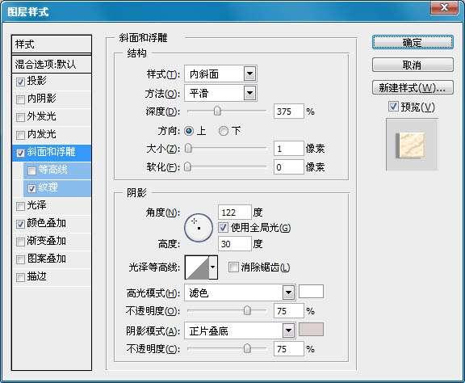The image size is (465, 383).
Task: Click highlight opacity field 不透明度(O)
Action: 289,311
